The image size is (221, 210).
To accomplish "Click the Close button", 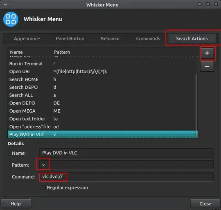I will click(x=205, y=204).
